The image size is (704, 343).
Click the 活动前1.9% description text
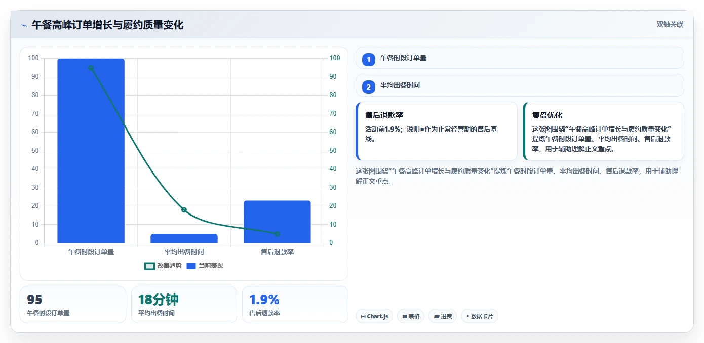coord(431,134)
